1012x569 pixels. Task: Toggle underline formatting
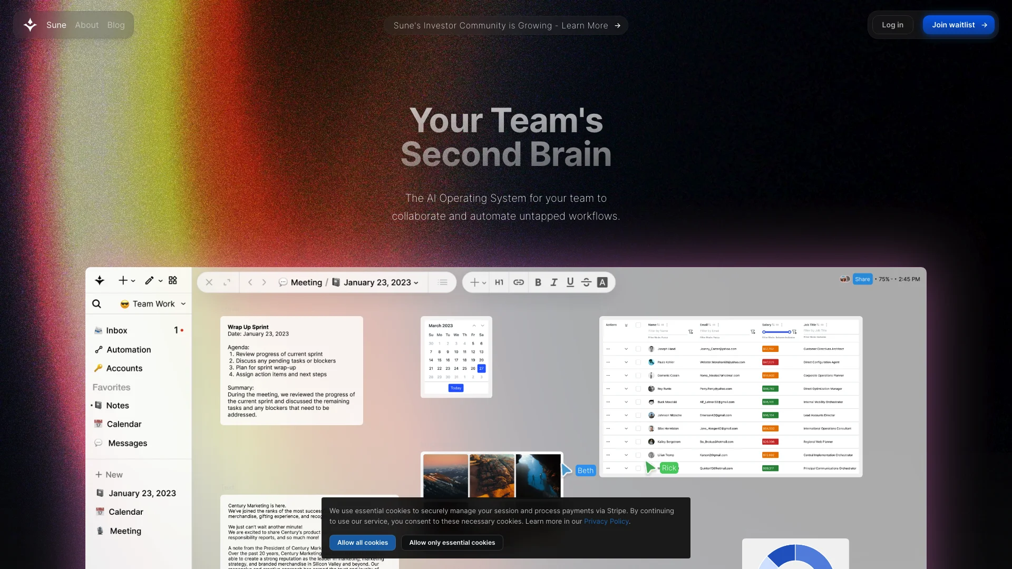[x=570, y=282]
